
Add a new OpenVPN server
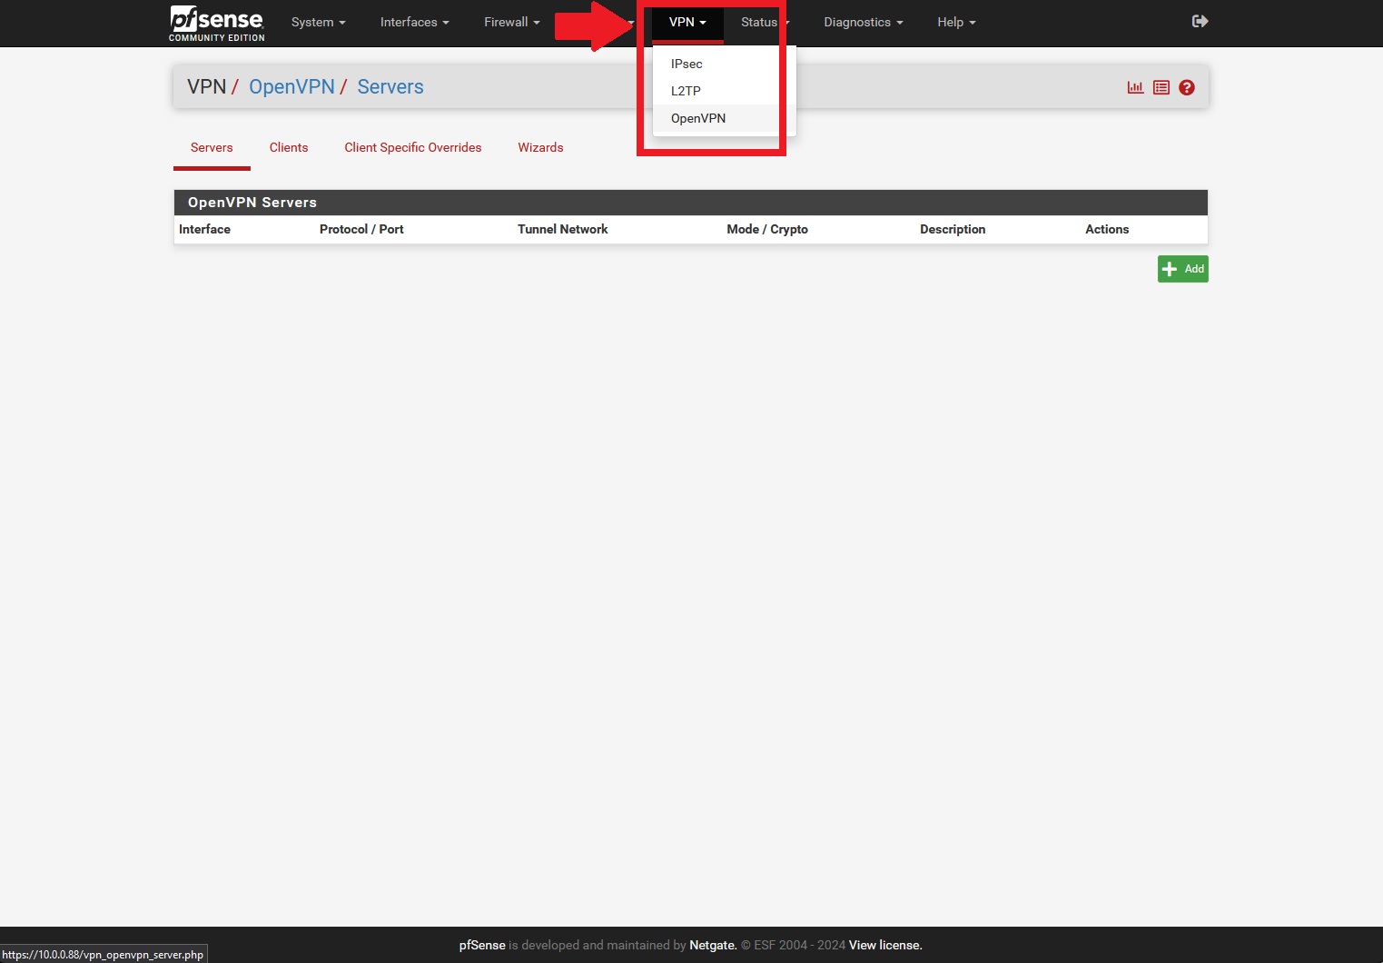tap(1182, 269)
